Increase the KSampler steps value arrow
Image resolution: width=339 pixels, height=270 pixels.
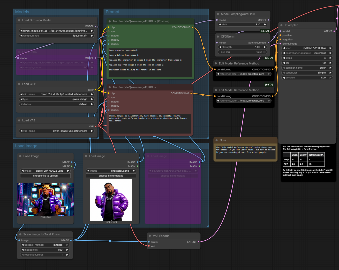[x=330, y=58]
